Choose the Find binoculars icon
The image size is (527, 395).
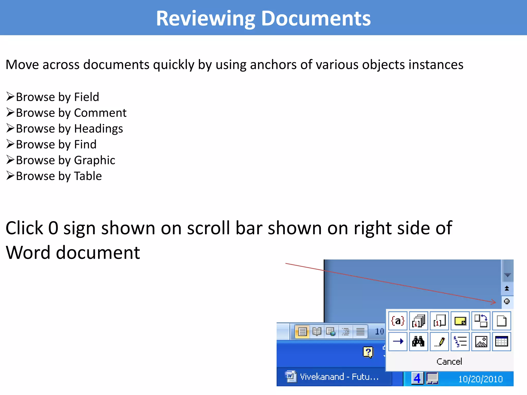coord(419,342)
